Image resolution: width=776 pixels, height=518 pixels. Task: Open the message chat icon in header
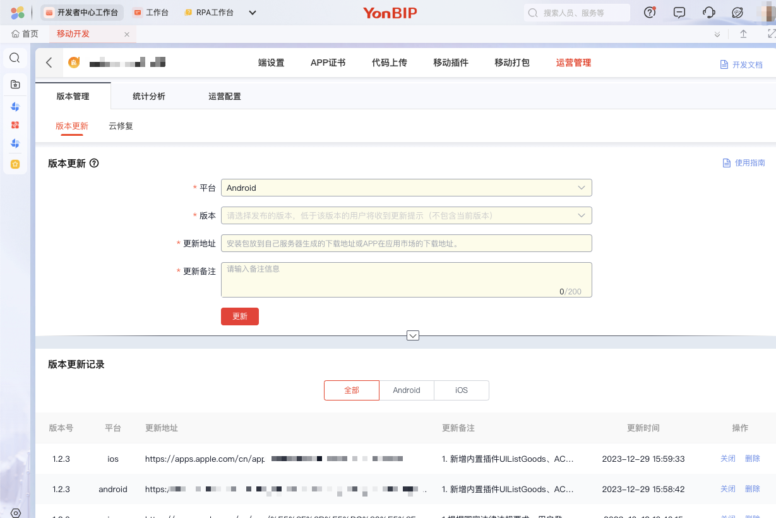(679, 13)
